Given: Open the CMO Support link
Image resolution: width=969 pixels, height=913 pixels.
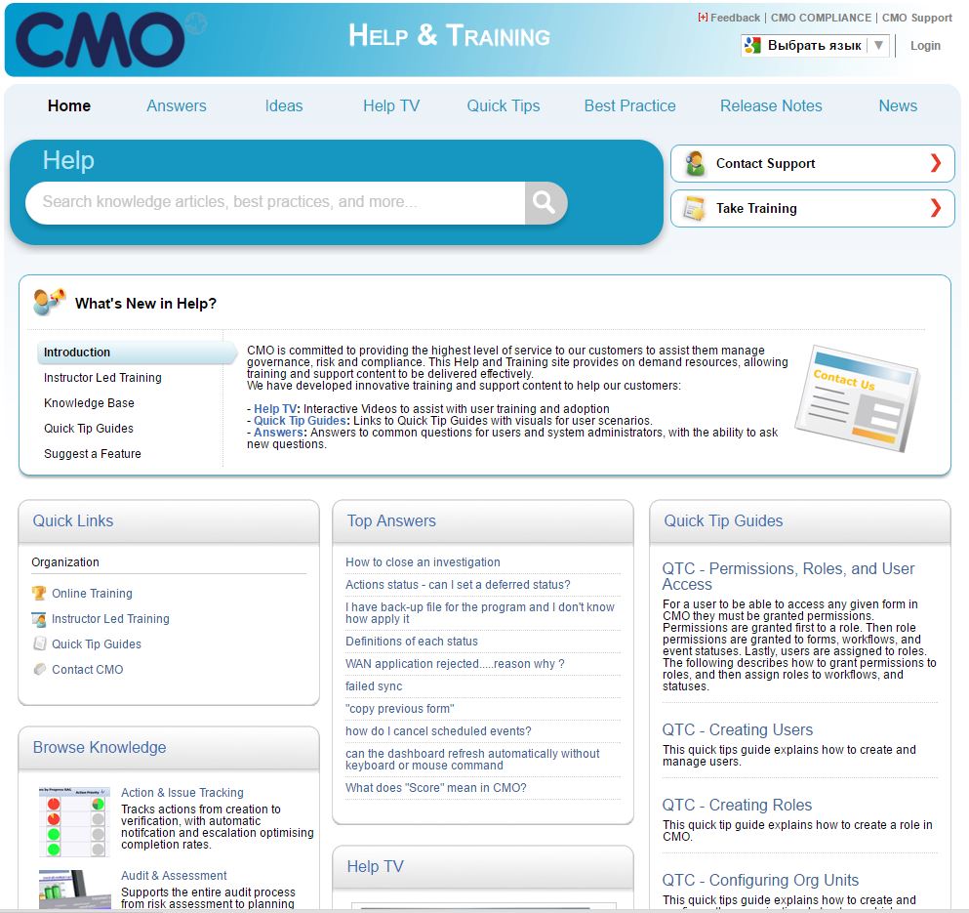Looking at the screenshot, I should 917,18.
